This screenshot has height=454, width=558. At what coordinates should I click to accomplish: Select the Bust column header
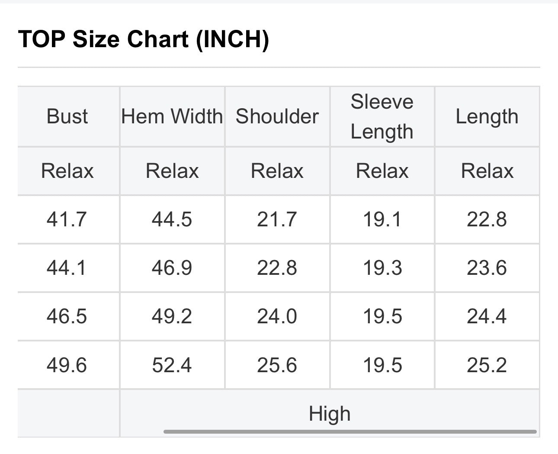67,116
